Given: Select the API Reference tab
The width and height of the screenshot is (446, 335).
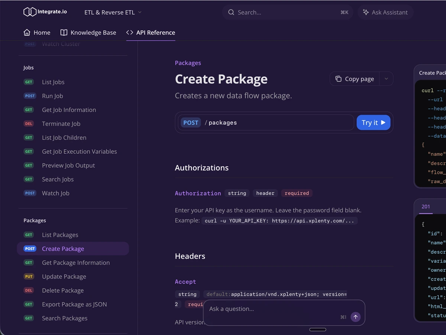Looking at the screenshot, I should pos(151,32).
